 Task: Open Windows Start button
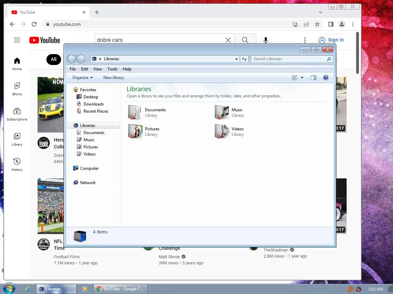(9, 289)
